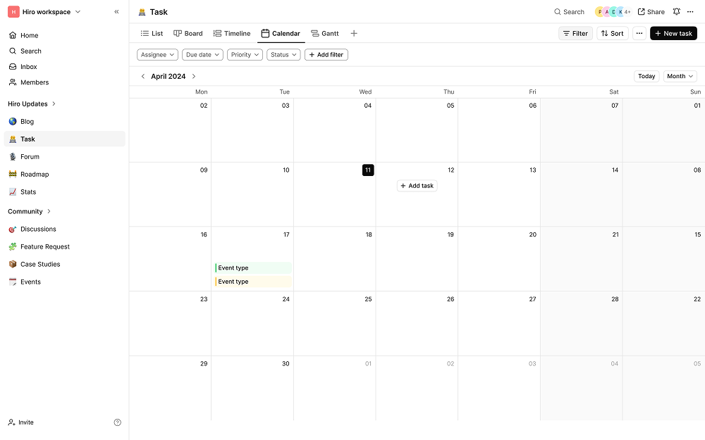Click the date 30 in calendar
Image resolution: width=705 pixels, height=440 pixels.
[286, 364]
